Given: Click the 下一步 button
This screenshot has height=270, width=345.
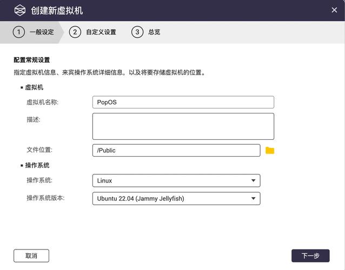Looking at the screenshot, I should [310, 256].
